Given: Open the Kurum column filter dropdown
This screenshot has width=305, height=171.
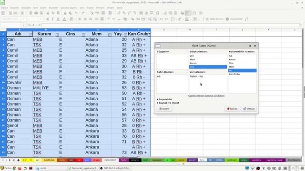Looking at the screenshot, I should click(x=57, y=35).
